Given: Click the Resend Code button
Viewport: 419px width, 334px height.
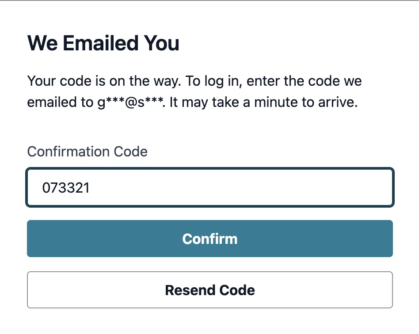Looking at the screenshot, I should 210,290.
